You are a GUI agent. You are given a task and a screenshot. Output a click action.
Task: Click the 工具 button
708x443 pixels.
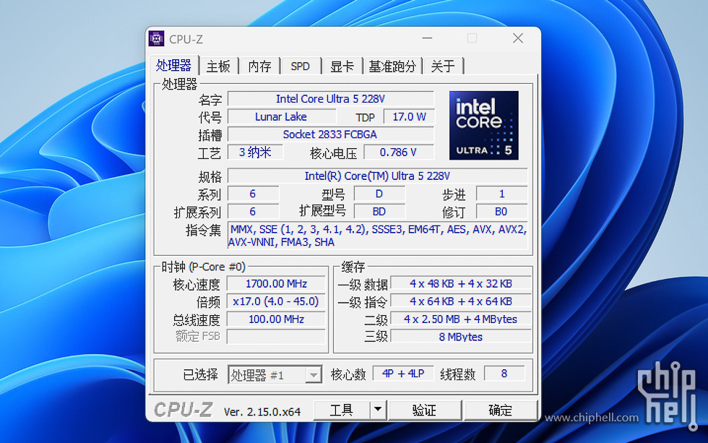pyautogui.click(x=342, y=410)
